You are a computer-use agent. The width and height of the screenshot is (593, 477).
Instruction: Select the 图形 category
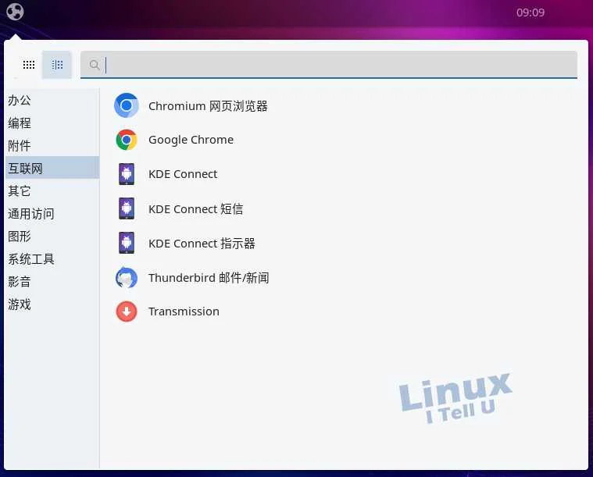pyautogui.click(x=52, y=237)
